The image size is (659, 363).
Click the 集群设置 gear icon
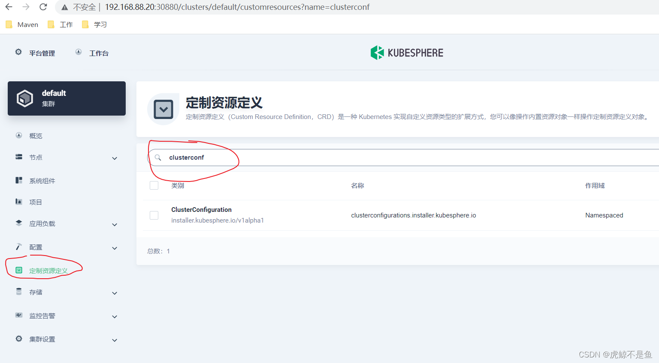point(19,339)
